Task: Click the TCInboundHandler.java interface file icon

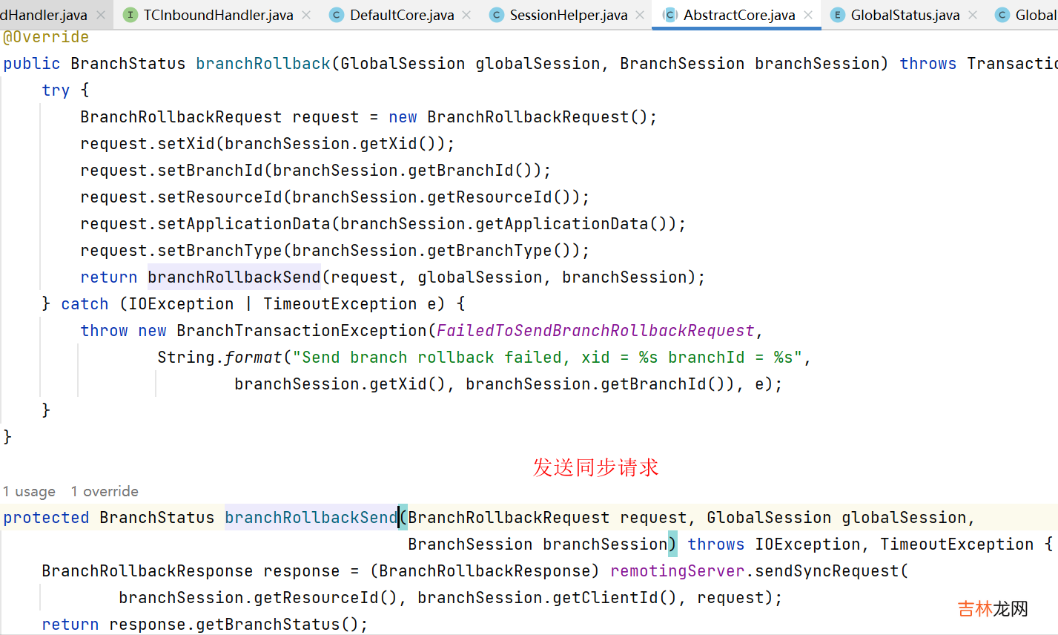Action: coord(130,15)
